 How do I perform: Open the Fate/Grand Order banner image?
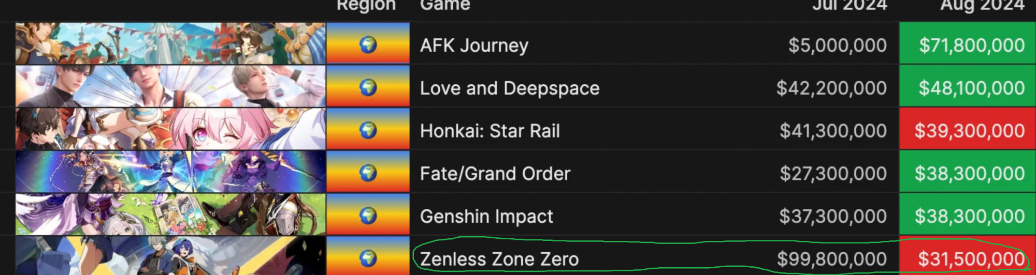point(170,172)
